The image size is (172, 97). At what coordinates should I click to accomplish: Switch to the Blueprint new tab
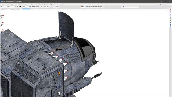tap(4, 9)
